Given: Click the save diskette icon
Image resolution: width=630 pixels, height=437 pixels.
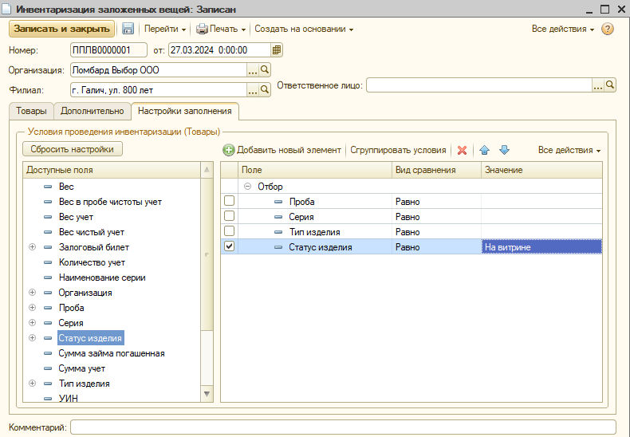Looking at the screenshot, I should coord(128,29).
